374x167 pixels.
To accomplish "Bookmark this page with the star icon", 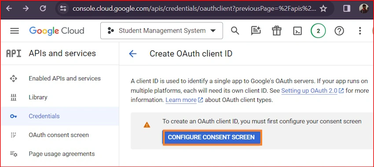I will point(323,9).
